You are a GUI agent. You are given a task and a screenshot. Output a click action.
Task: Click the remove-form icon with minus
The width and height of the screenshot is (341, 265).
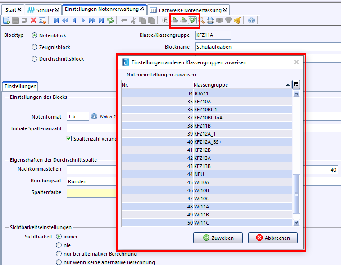coord(42,20)
